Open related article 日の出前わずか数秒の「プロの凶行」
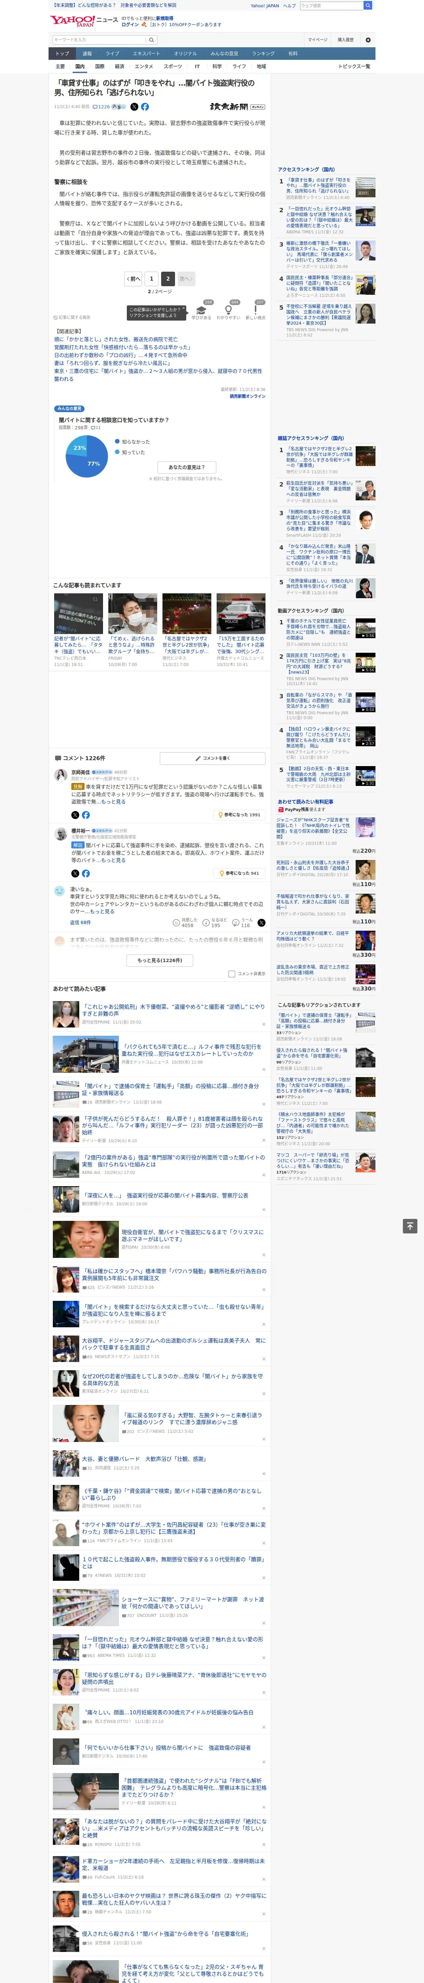424x1983 pixels. point(121,355)
